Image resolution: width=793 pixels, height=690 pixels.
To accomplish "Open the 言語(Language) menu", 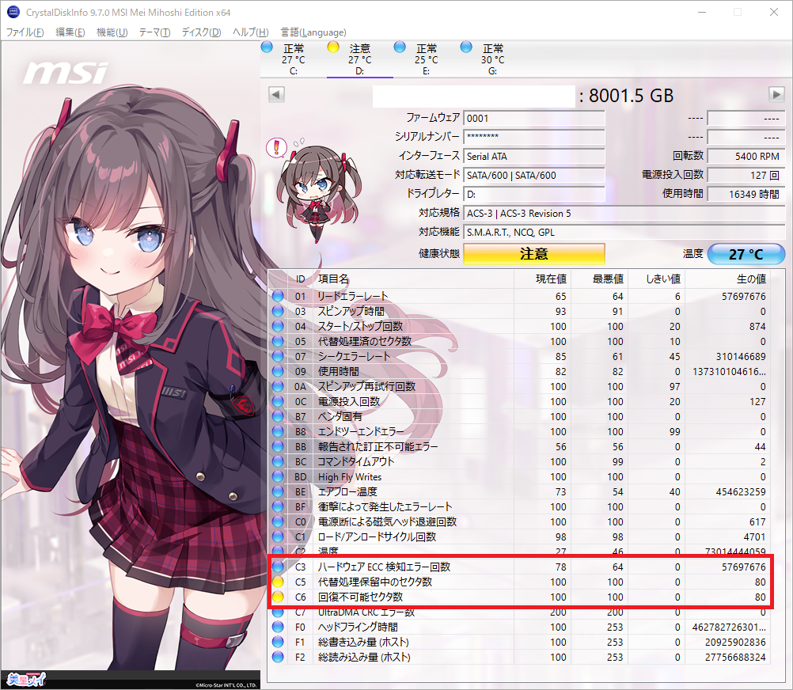I will (313, 32).
